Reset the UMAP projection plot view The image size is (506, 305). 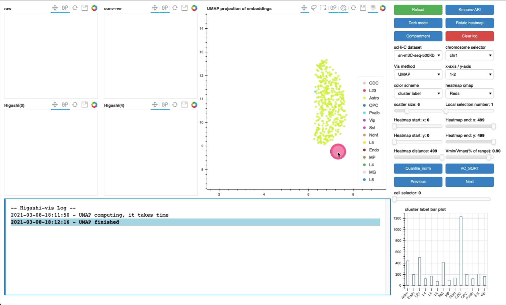[x=354, y=8]
